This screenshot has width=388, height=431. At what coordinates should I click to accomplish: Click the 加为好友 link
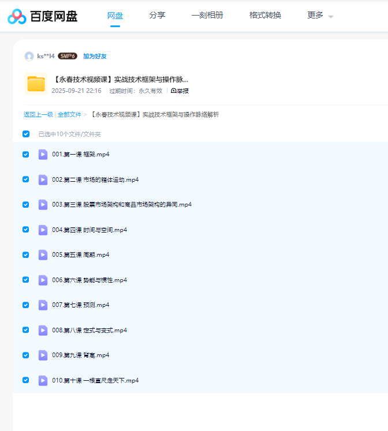tap(95, 56)
